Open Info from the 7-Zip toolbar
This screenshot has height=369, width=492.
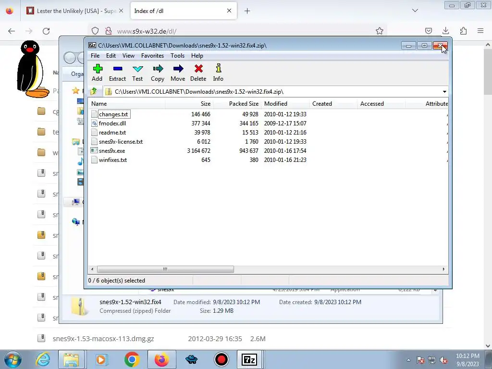219,73
